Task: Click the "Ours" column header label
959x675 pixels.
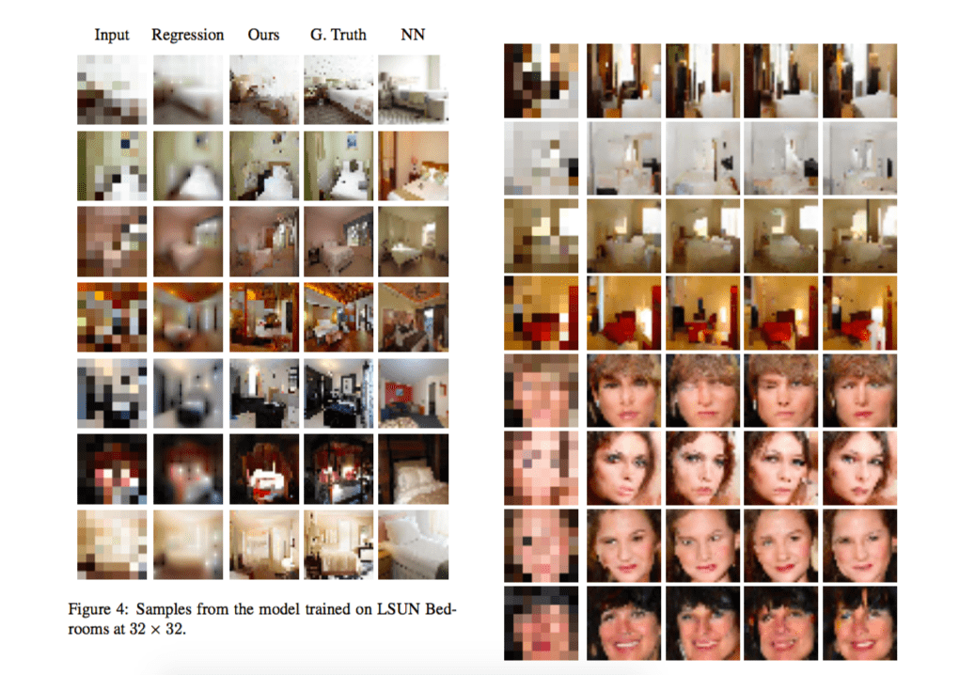Action: coord(263,35)
